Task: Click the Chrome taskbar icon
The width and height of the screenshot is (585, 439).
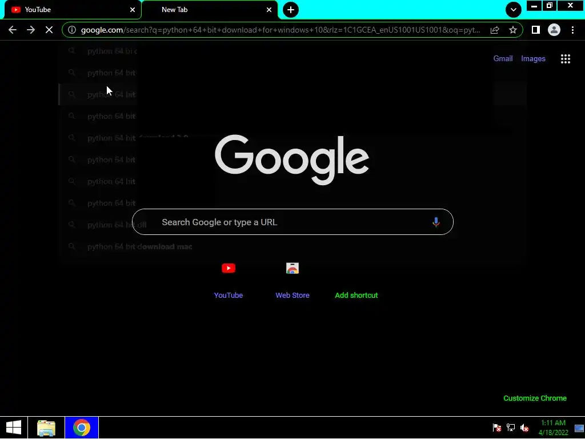Action: click(82, 428)
